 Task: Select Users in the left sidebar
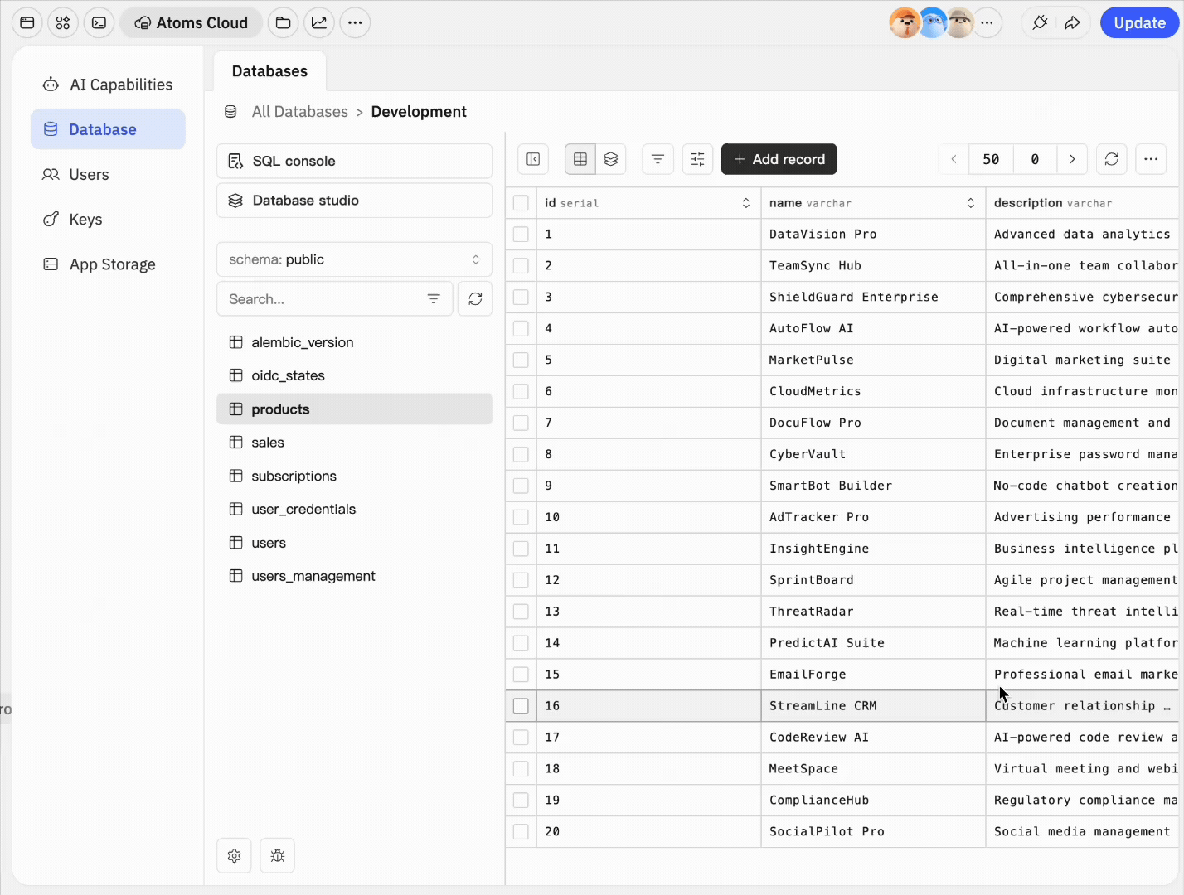[90, 174]
